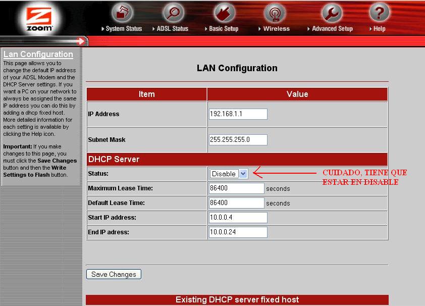This screenshot has width=425, height=306.
Task: Open the ADSL Status menu label
Action: coord(173,28)
